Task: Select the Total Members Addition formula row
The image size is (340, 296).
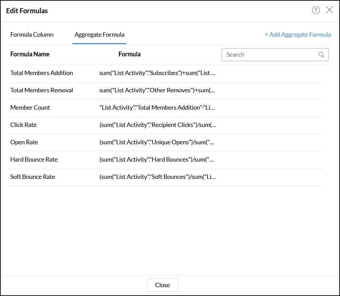Action: click(42, 73)
